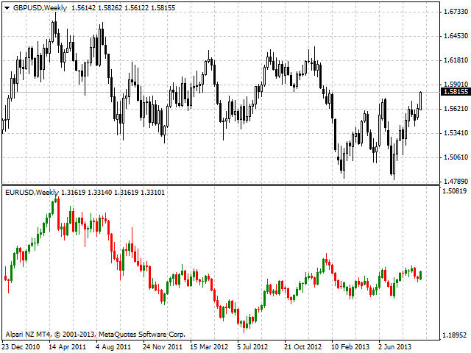Click price level 1.53410 on axis
Viewport: 471px width, 353px height.
click(x=456, y=133)
